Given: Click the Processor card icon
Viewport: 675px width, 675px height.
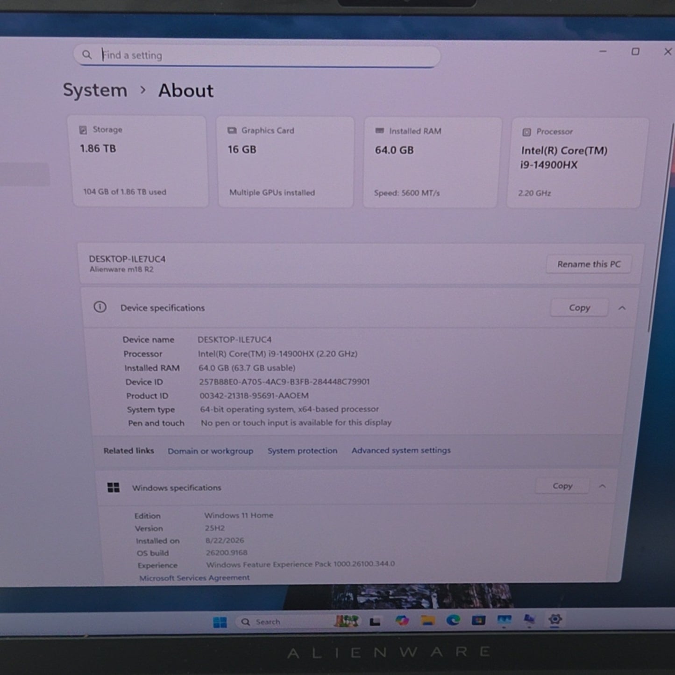Looking at the screenshot, I should click(x=526, y=132).
